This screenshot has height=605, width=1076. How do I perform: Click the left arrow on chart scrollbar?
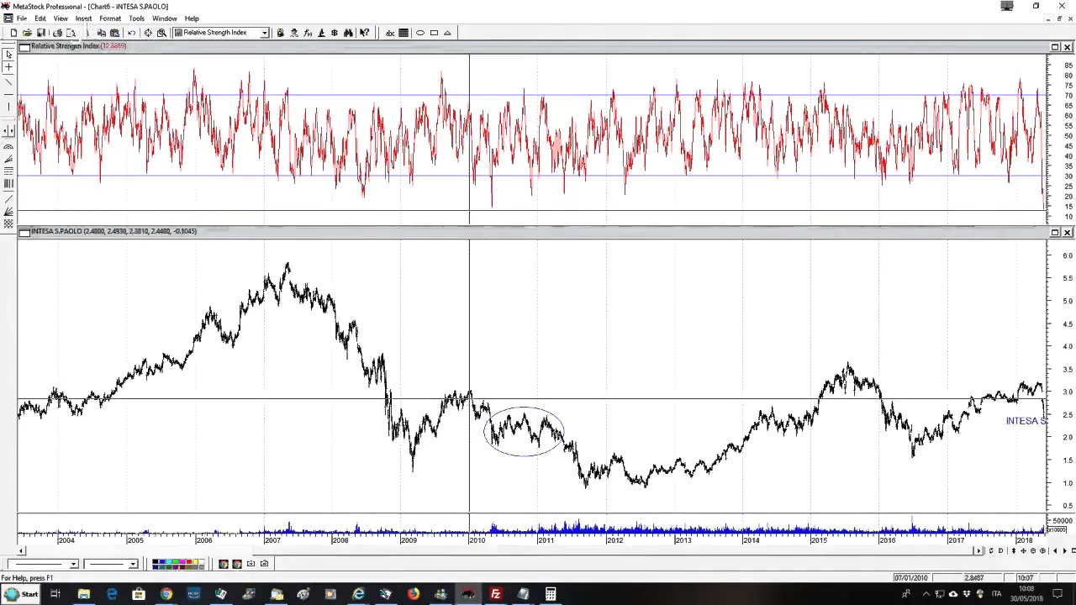[21, 550]
